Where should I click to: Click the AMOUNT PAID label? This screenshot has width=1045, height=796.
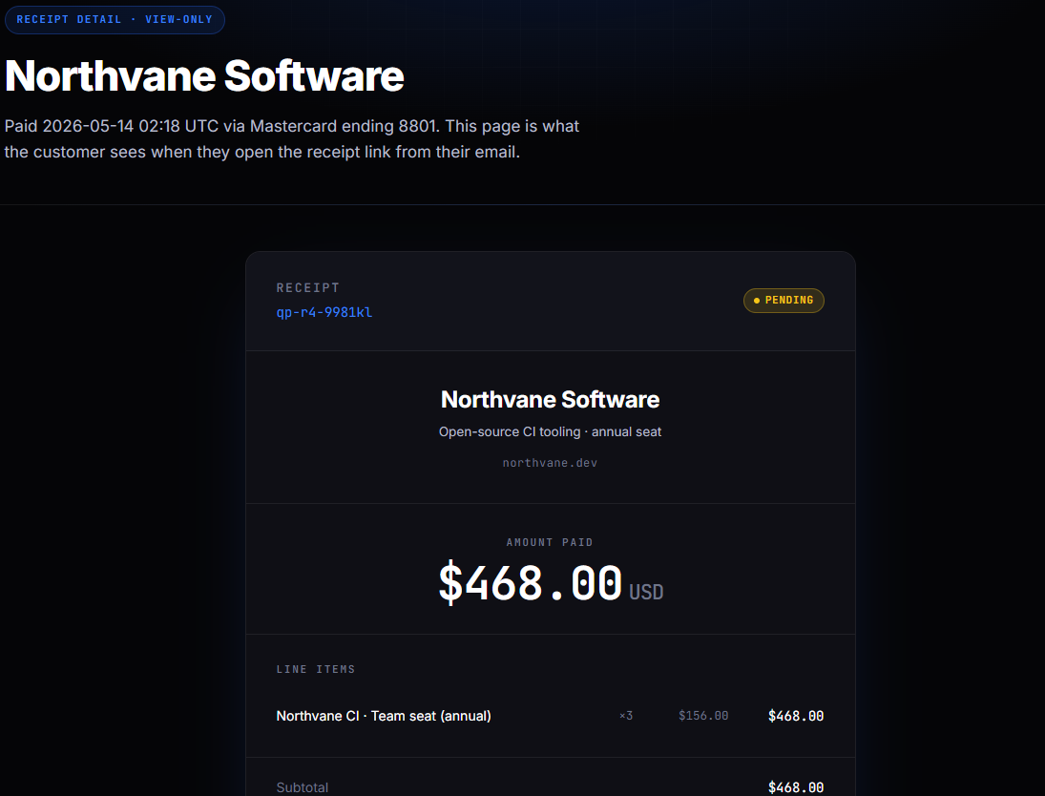click(550, 543)
